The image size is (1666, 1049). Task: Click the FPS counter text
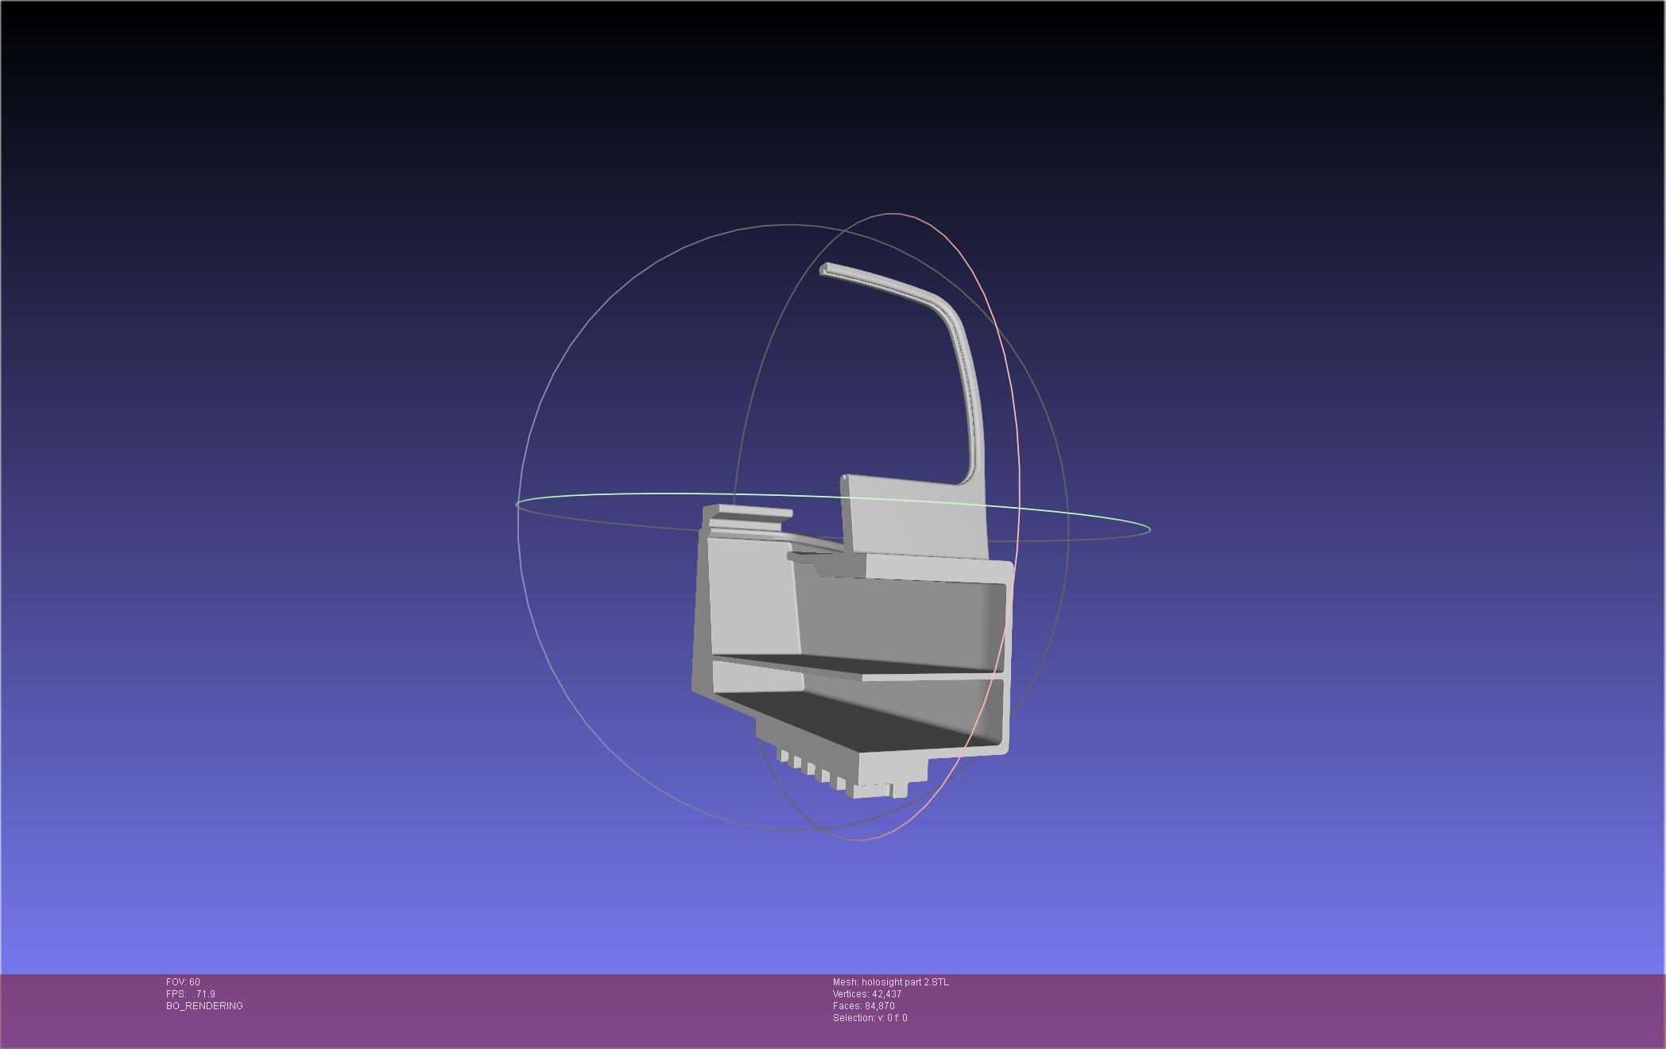tap(191, 994)
